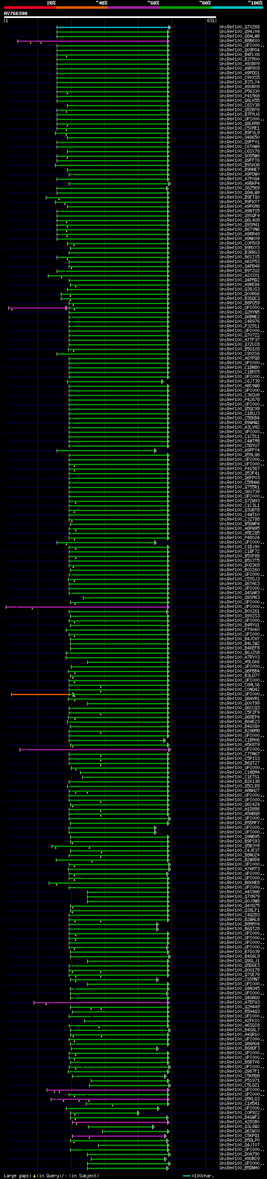Open hit UniRef100_C0NQ42
Image resolution: width=267 pixels, height=1179 pixels.
239,689
